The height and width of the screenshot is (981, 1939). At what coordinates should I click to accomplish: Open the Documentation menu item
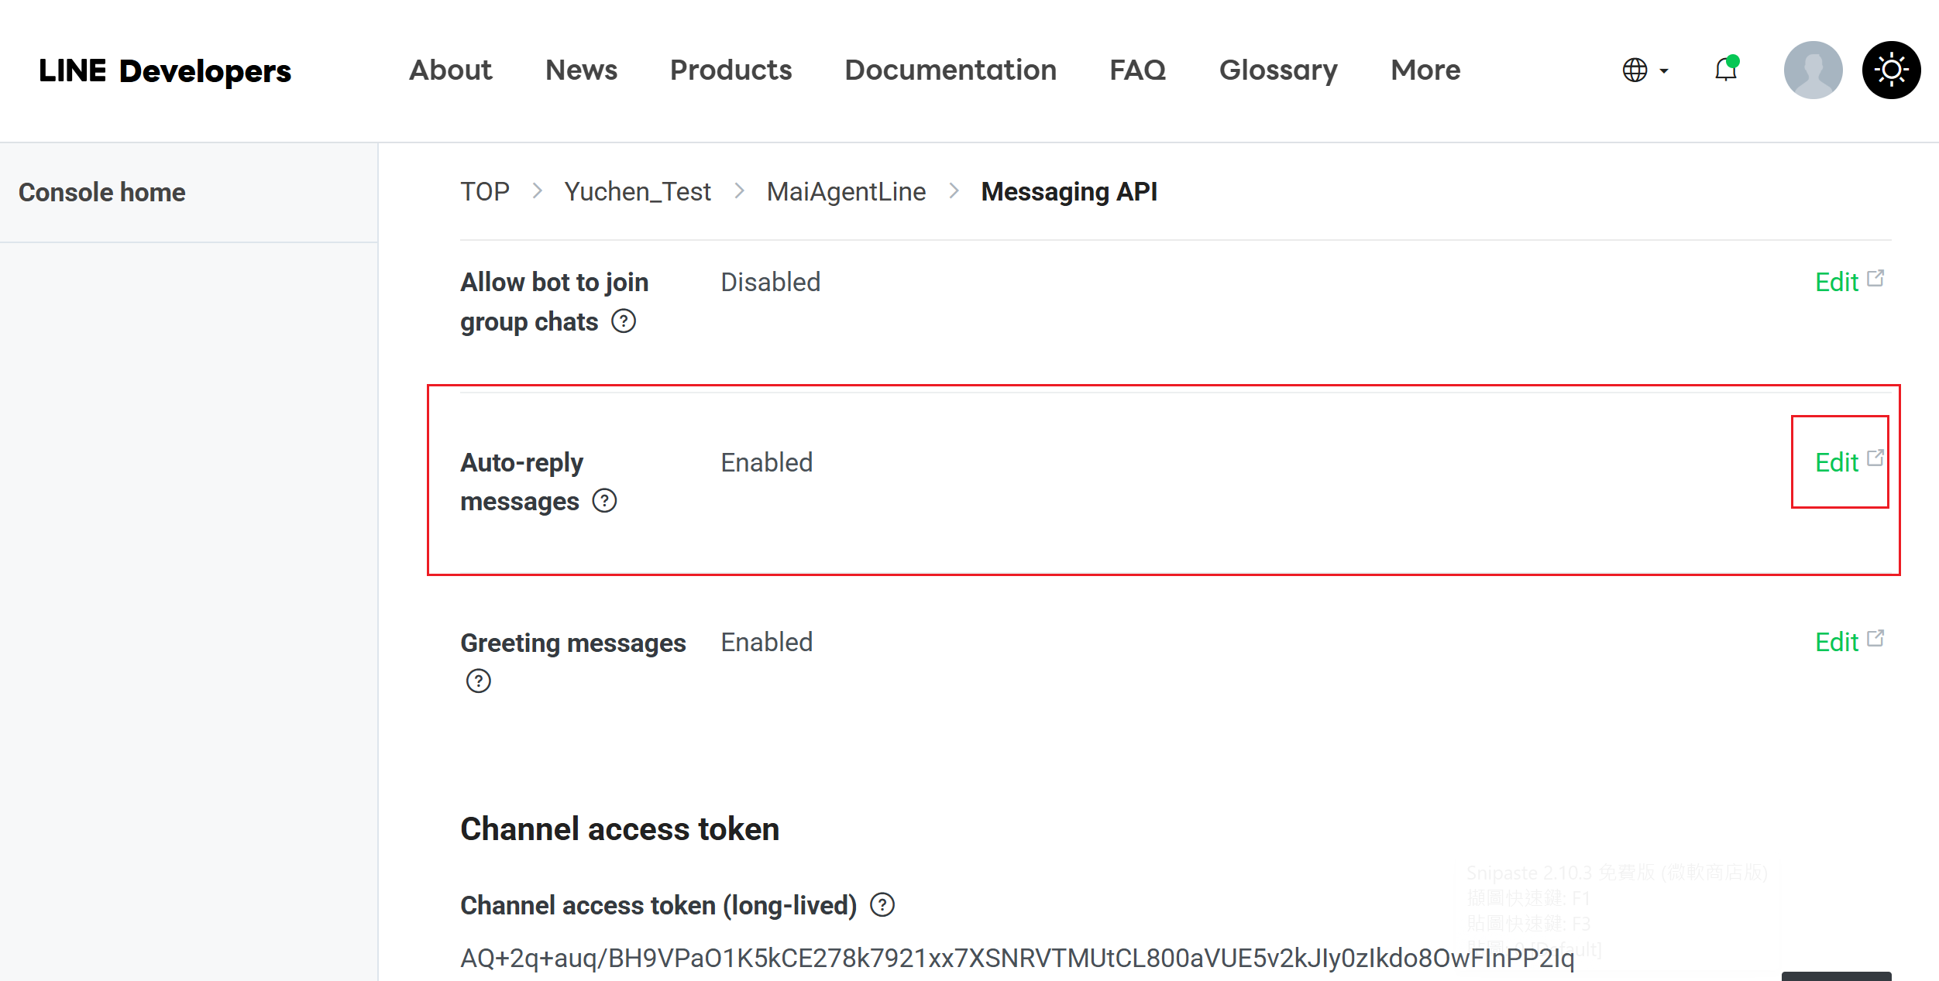click(950, 70)
